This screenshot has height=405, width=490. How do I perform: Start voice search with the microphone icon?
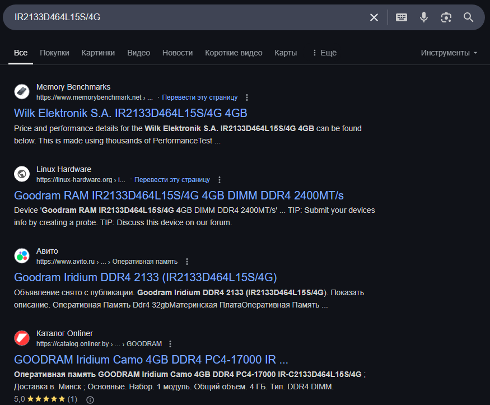(x=424, y=17)
